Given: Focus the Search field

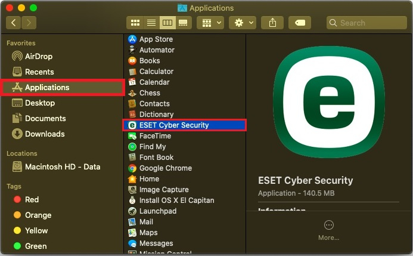Looking at the screenshot, I should coord(367,23).
